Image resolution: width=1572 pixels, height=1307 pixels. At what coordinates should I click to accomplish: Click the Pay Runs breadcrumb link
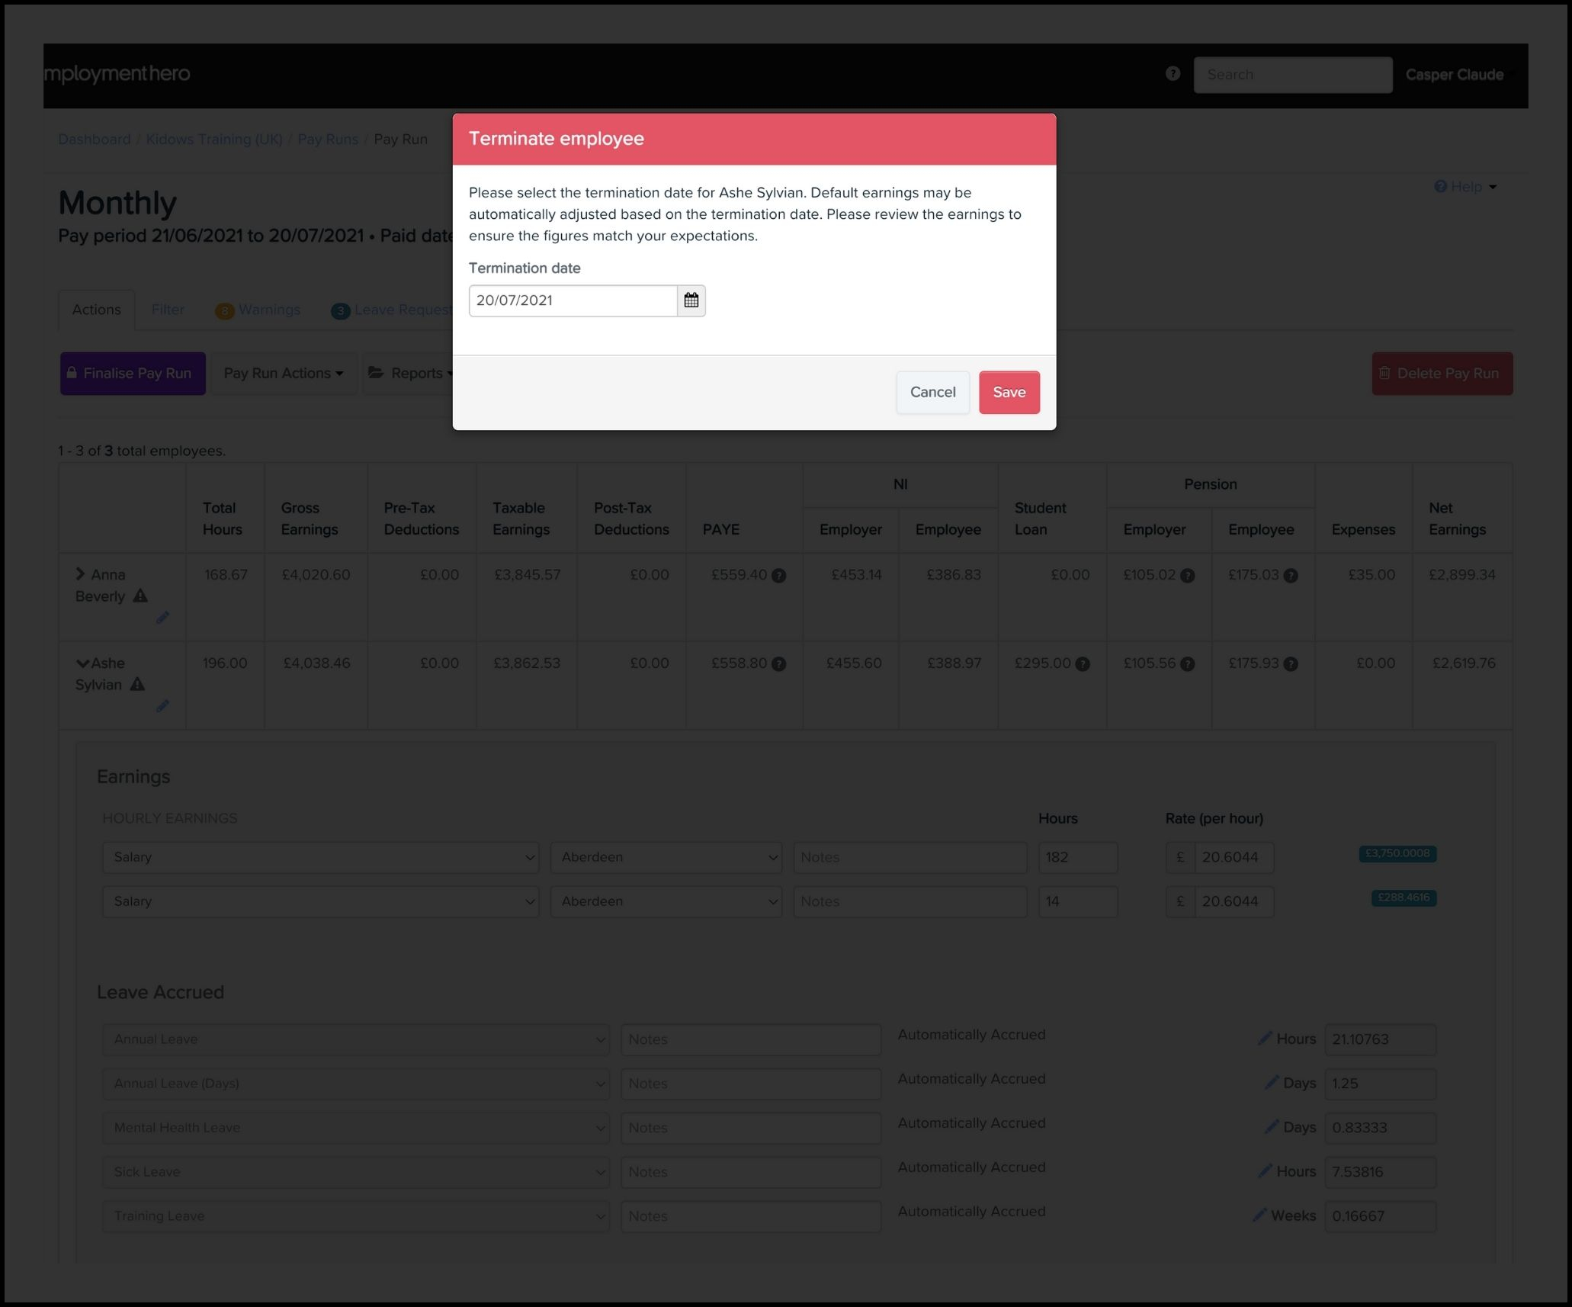(x=328, y=140)
